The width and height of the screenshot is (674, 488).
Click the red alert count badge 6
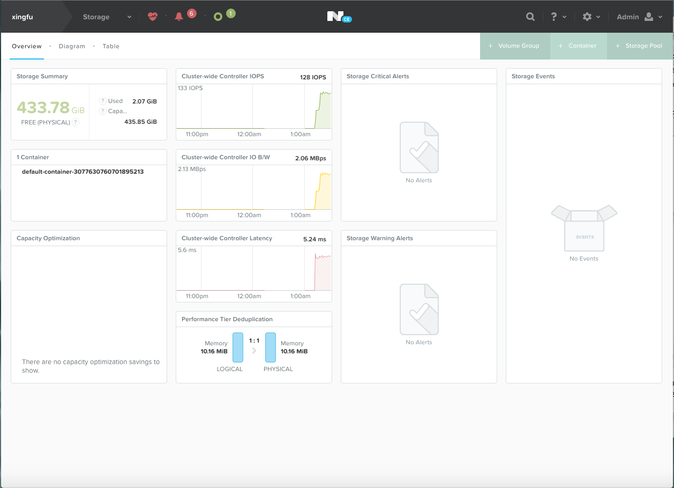click(x=192, y=13)
